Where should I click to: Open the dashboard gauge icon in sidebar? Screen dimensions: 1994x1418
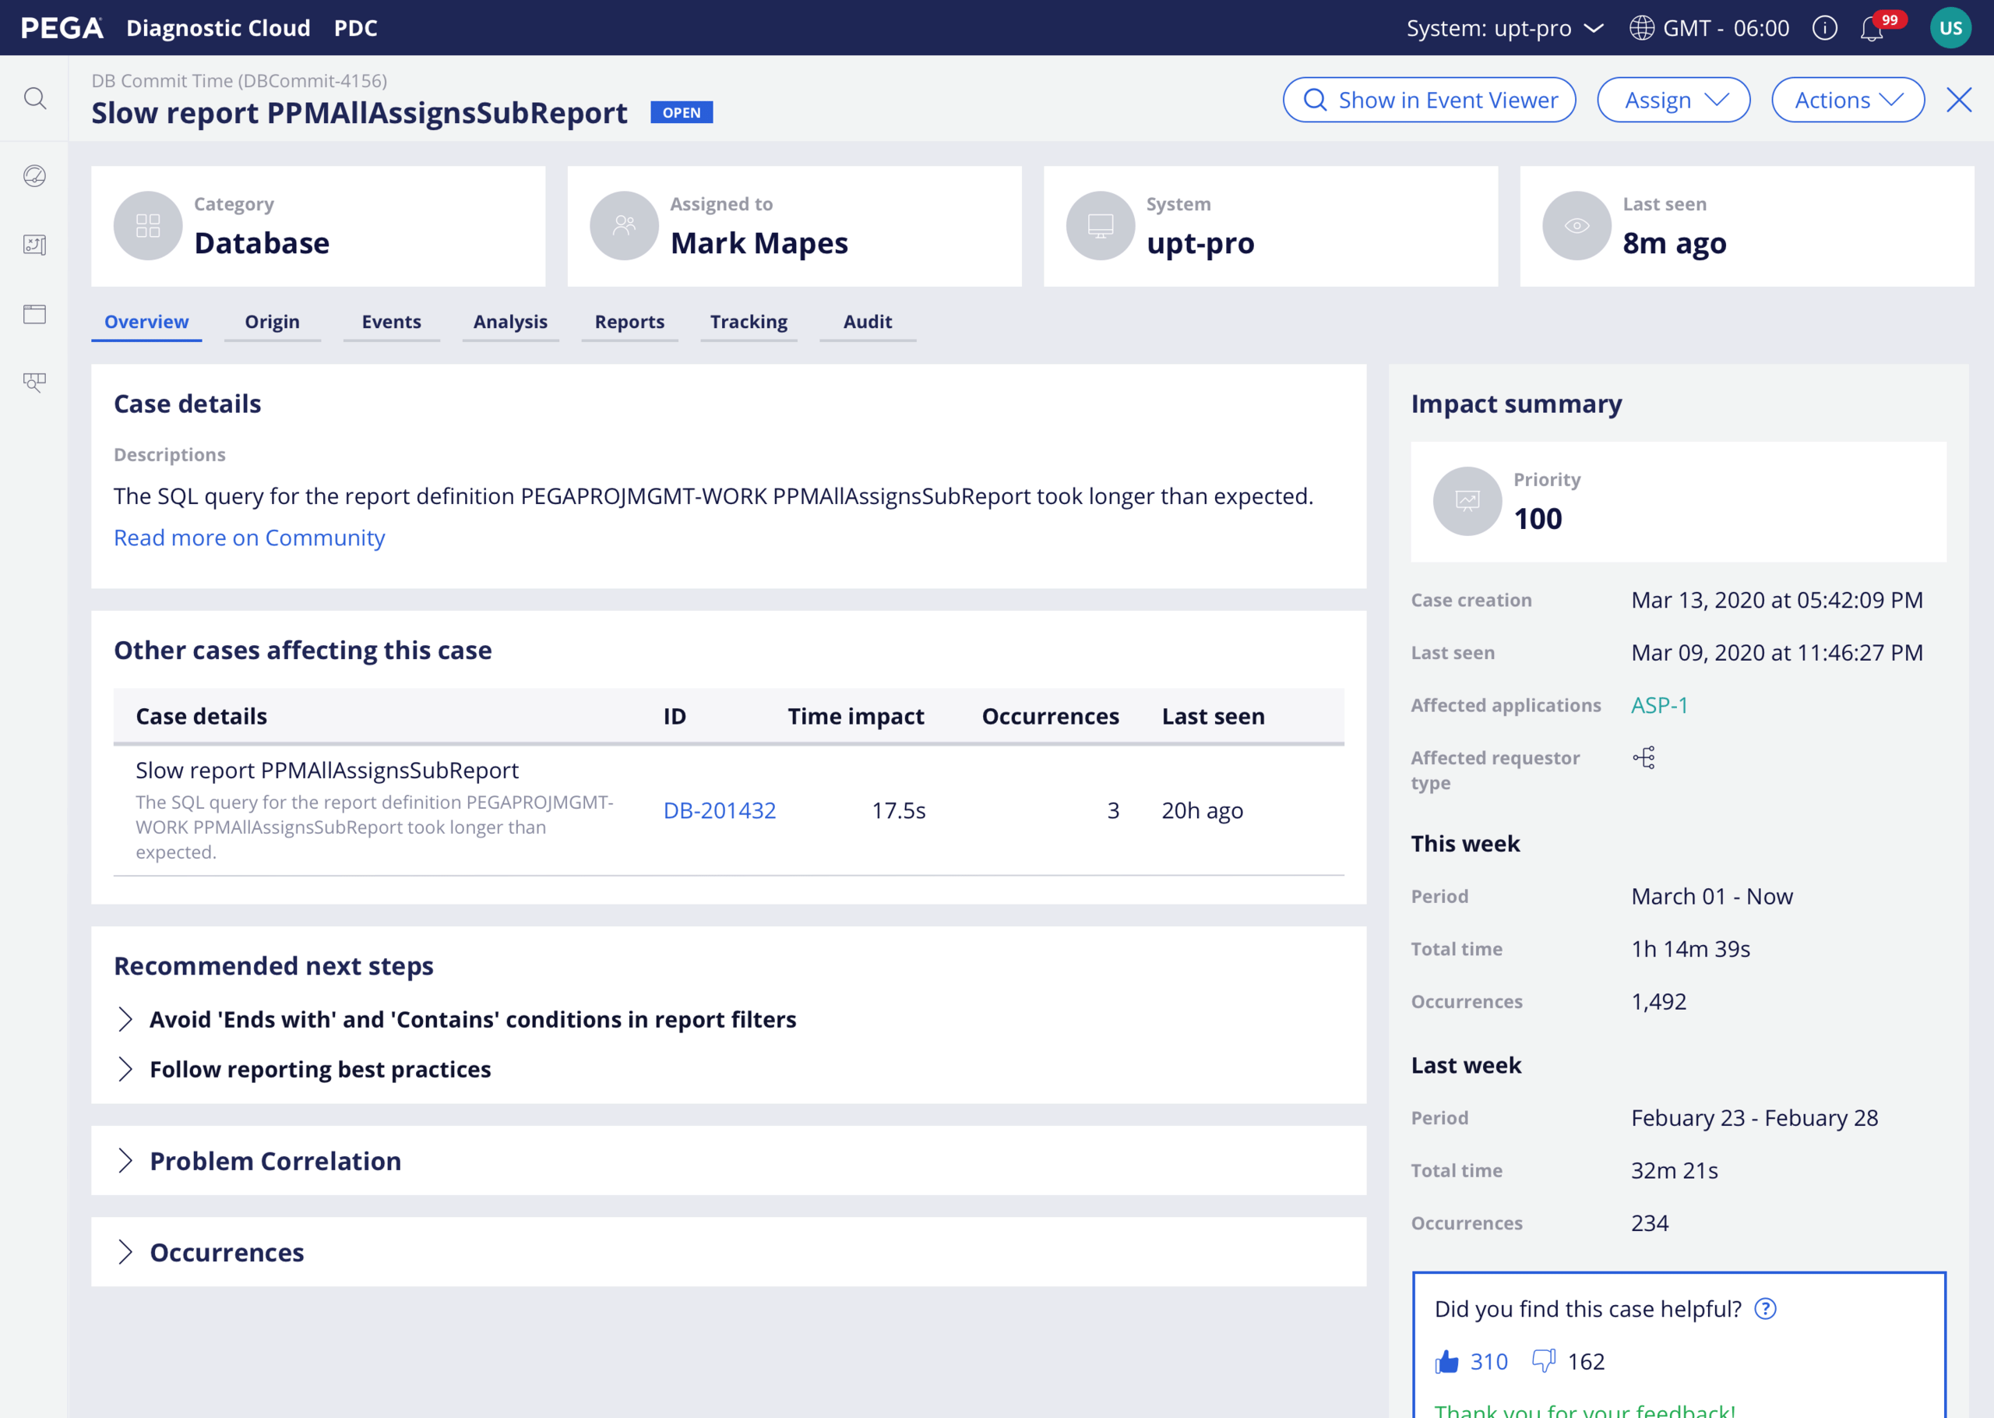(35, 175)
